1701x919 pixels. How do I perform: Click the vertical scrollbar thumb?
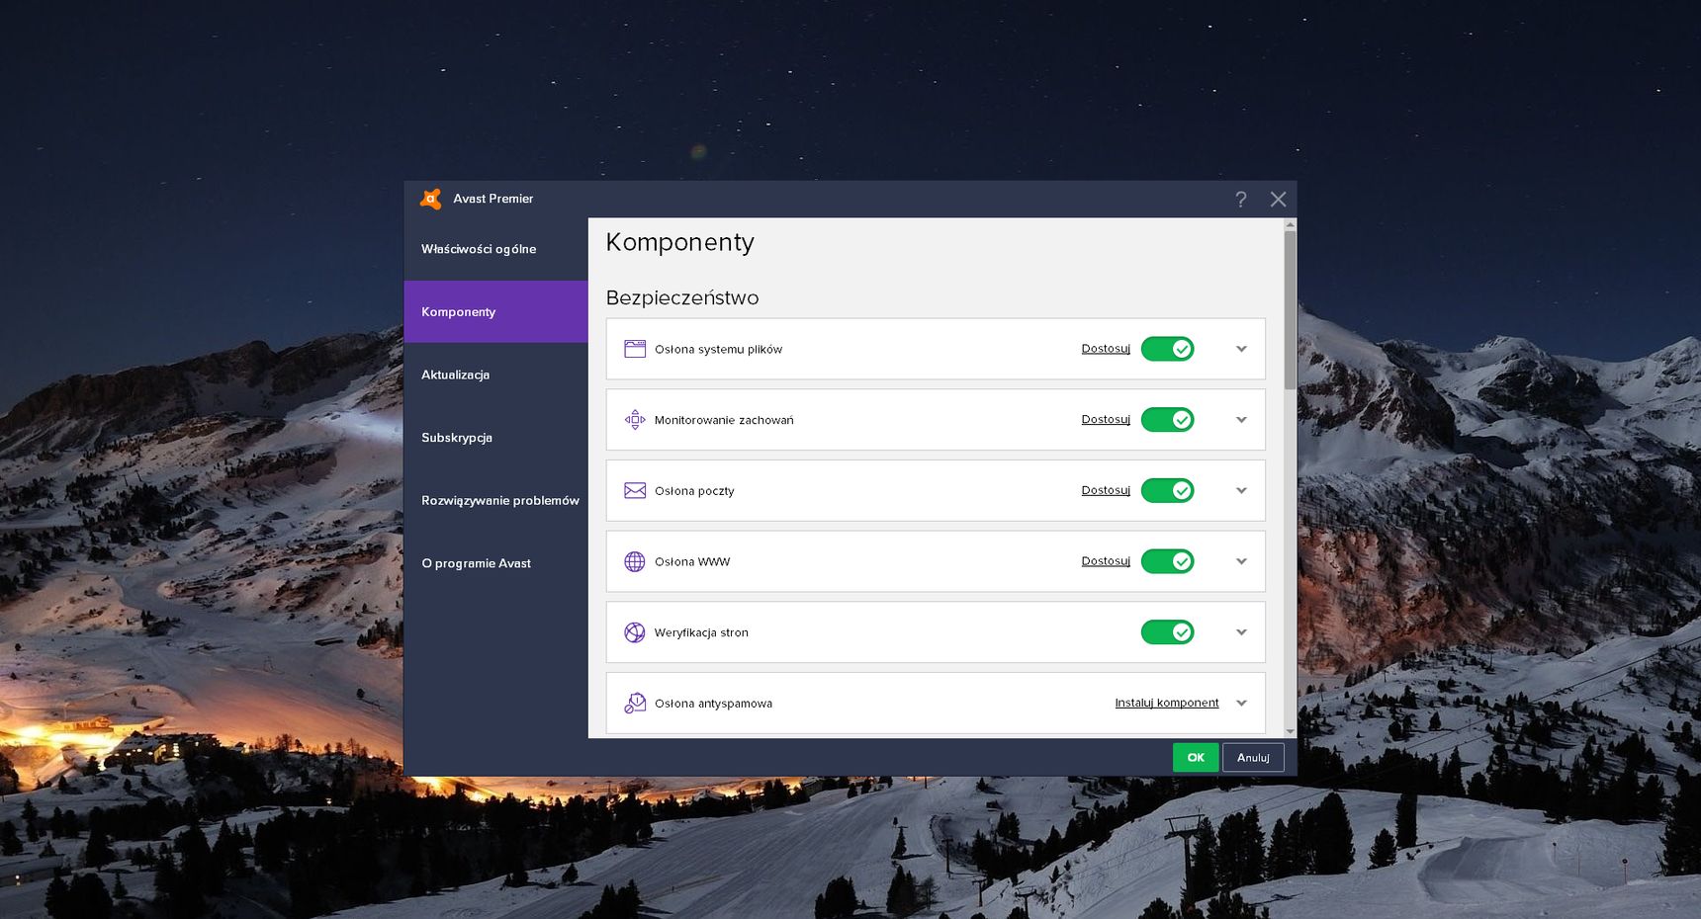coord(1290,309)
